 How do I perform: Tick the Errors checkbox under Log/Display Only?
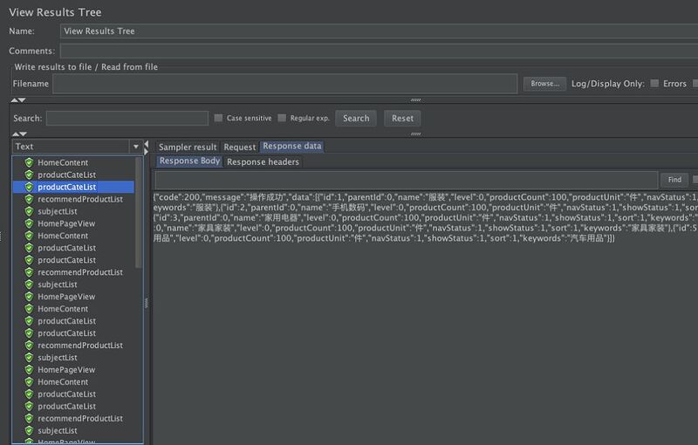(654, 83)
